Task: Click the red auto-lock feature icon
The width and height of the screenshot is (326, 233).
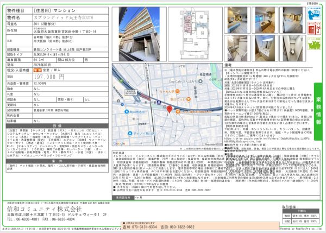Action: (314, 28)
